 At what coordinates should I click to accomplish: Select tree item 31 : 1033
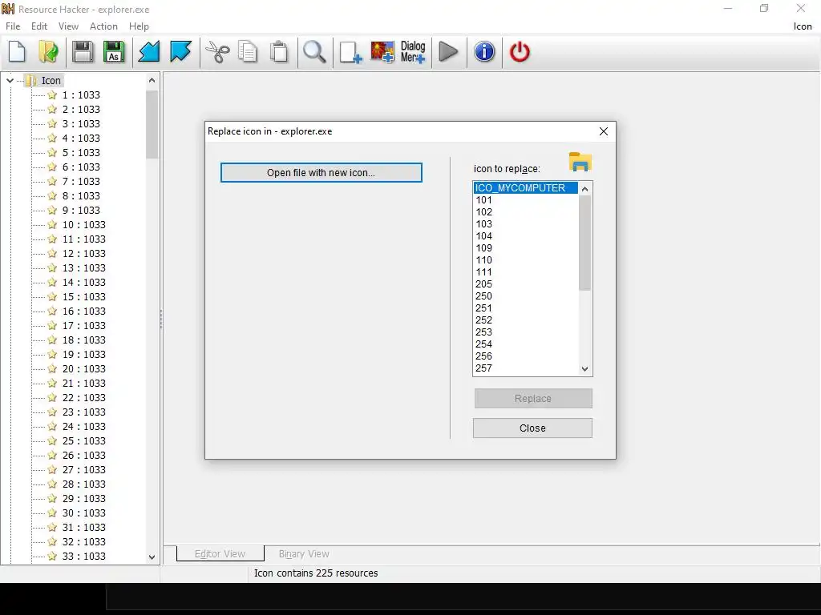click(x=83, y=527)
